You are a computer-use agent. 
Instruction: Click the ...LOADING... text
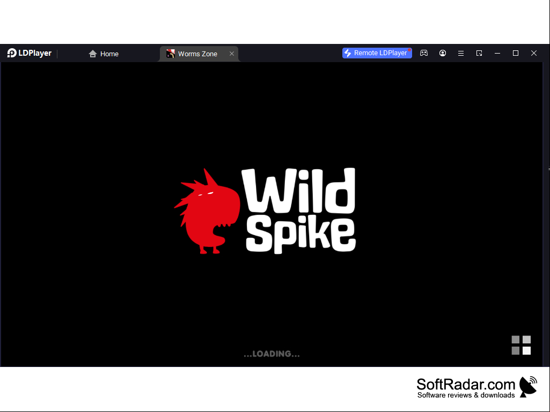coord(272,354)
